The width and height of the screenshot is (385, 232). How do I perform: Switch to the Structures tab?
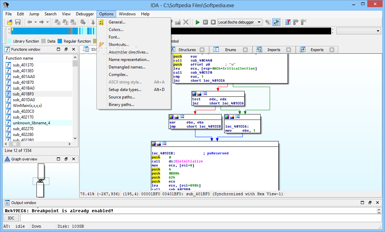tap(187, 50)
